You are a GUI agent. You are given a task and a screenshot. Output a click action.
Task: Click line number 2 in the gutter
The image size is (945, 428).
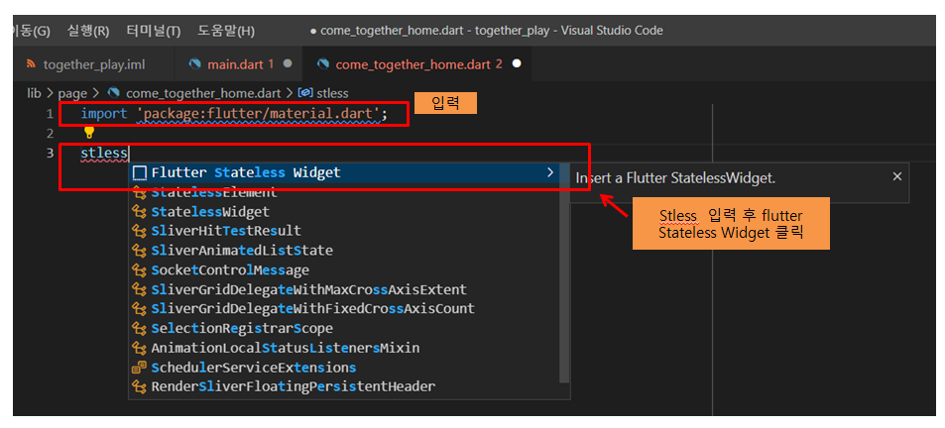[x=50, y=133]
